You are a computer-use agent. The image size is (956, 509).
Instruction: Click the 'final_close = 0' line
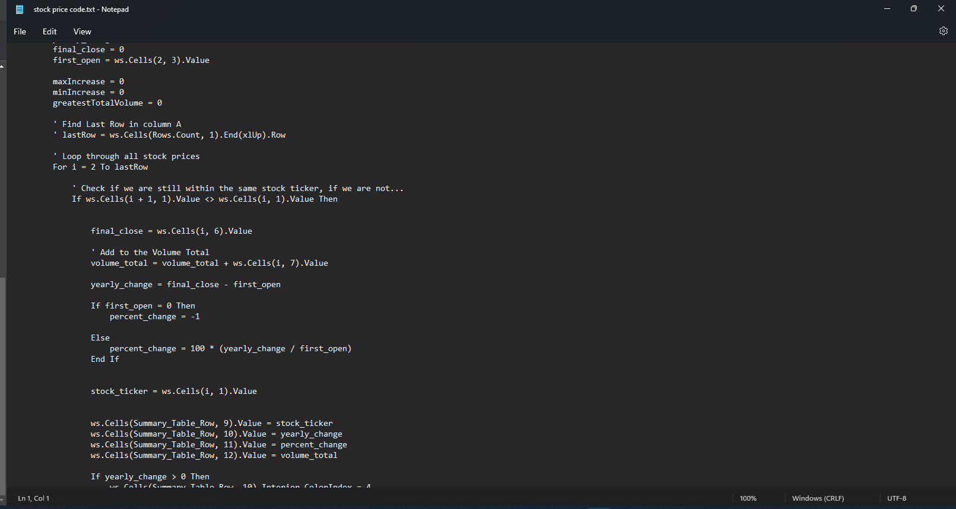(88, 49)
